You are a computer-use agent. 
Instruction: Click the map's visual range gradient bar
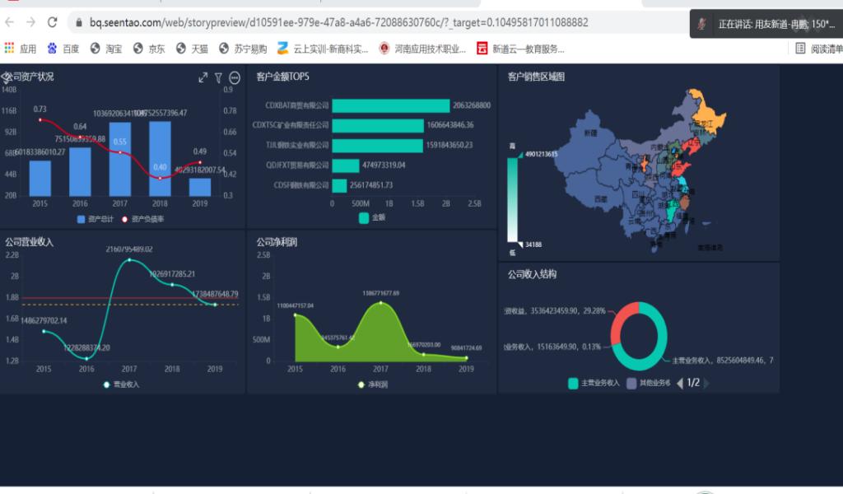click(x=512, y=199)
